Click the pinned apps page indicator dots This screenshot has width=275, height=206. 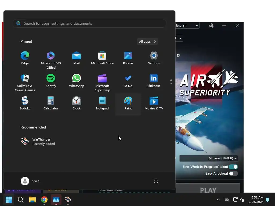click(x=171, y=82)
